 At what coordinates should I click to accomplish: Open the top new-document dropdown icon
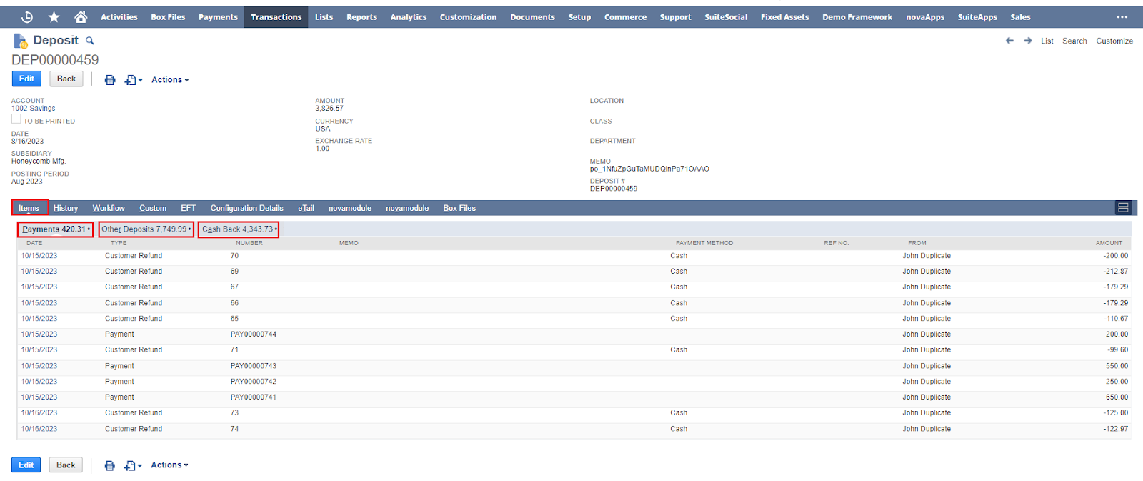click(133, 80)
